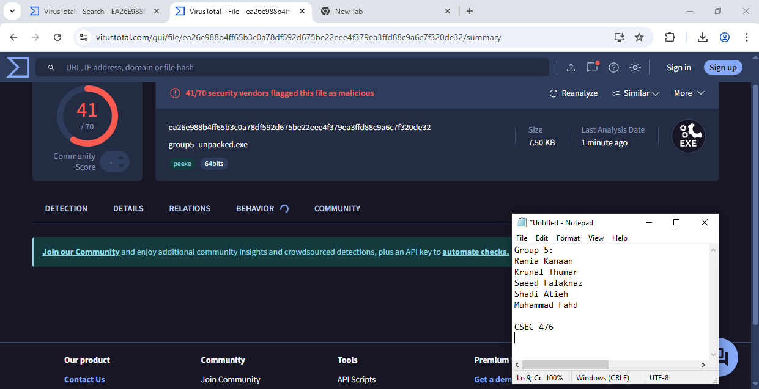759x389 pixels.
Task: Click the API Scripts footer link
Action: point(357,379)
